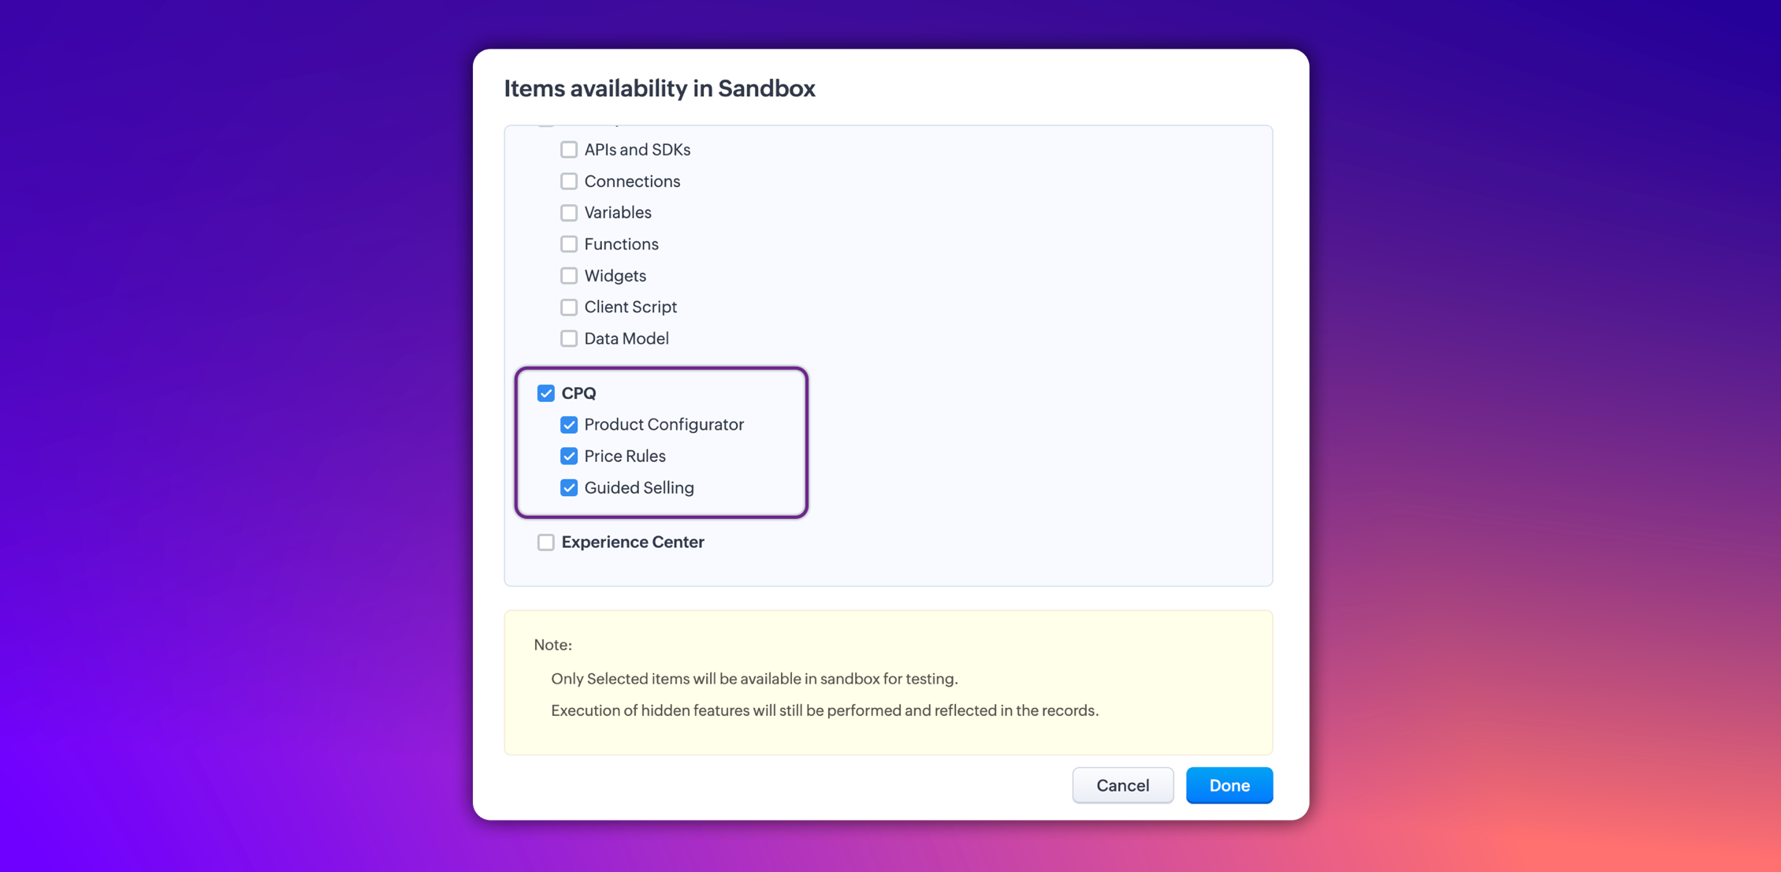Image resolution: width=1781 pixels, height=872 pixels.
Task: Tick the Data Model checkbox
Action: coord(568,339)
